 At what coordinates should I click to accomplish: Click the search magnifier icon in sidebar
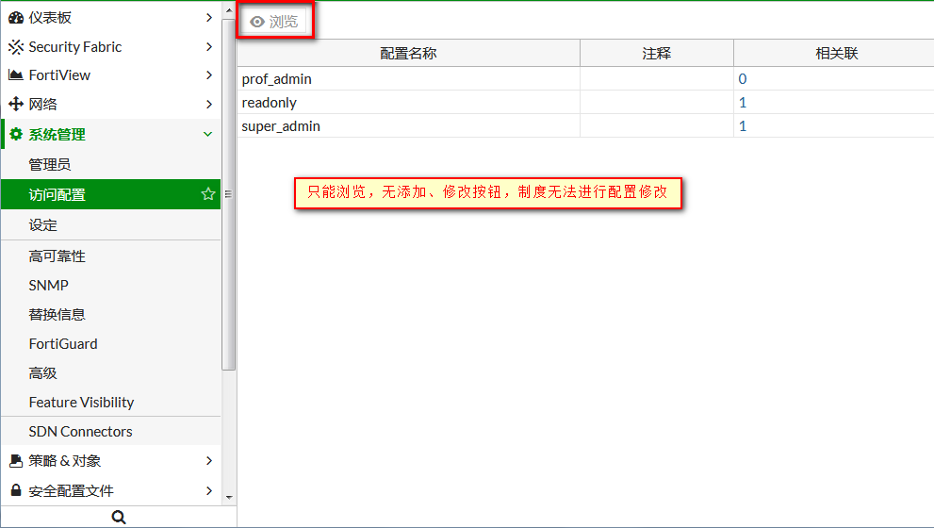pyautogui.click(x=118, y=517)
